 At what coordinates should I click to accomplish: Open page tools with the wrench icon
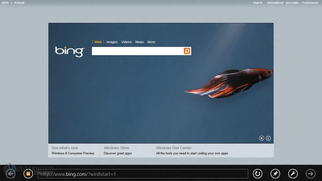pos(293,173)
